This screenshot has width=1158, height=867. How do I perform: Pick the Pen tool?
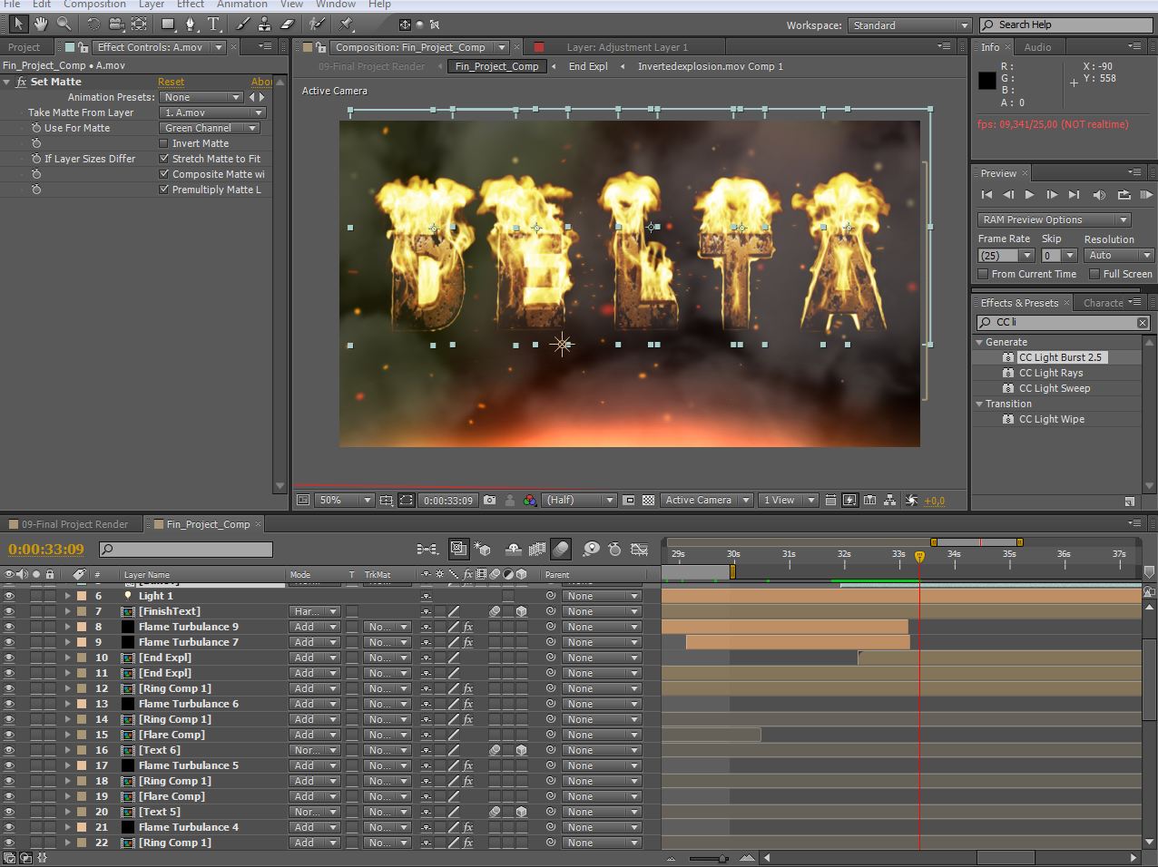pos(190,24)
